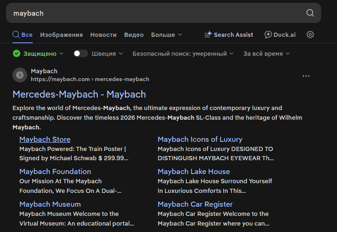Viewport: 337px width, 232px height.
Task: Switch to the Новости tab
Action: pyautogui.click(x=103, y=35)
